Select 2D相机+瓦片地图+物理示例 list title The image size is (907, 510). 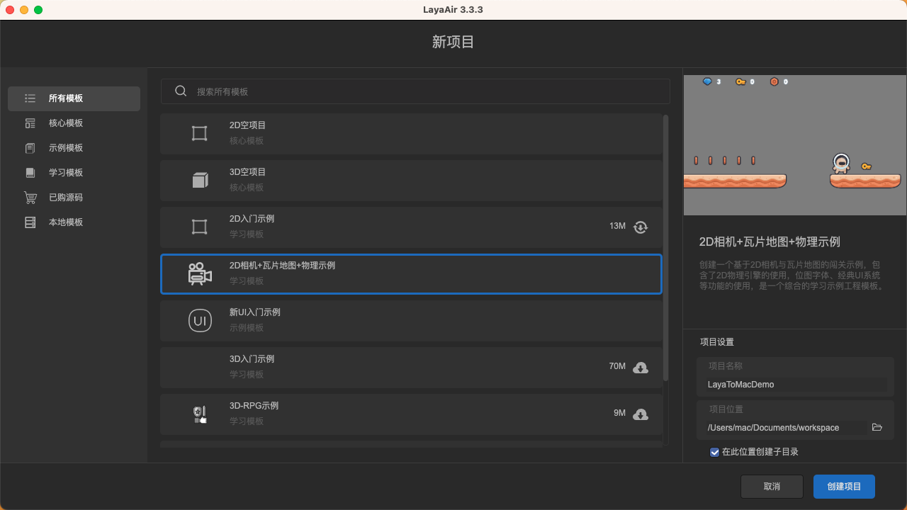coord(282,266)
